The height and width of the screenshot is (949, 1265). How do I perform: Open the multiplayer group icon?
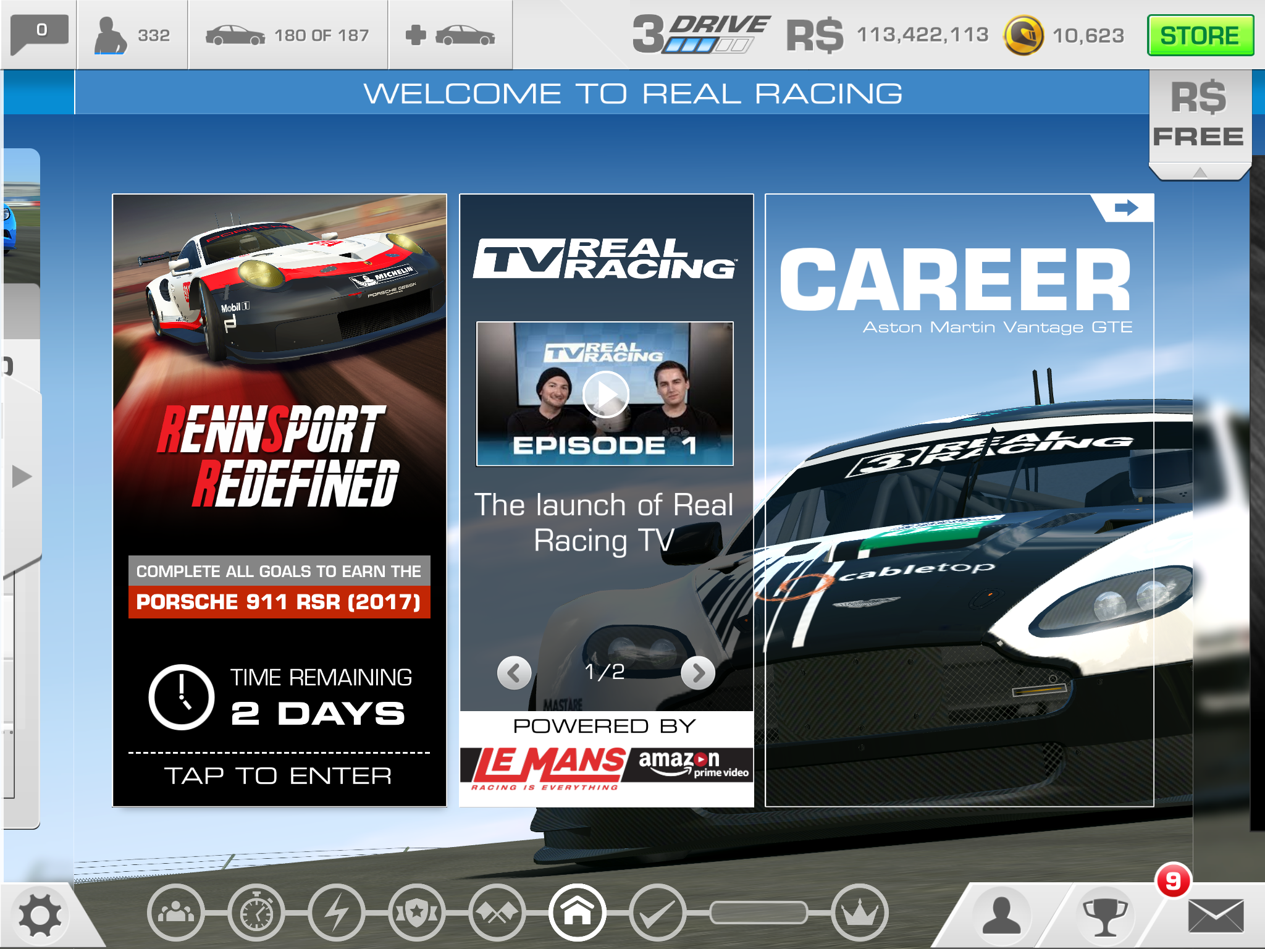click(176, 913)
